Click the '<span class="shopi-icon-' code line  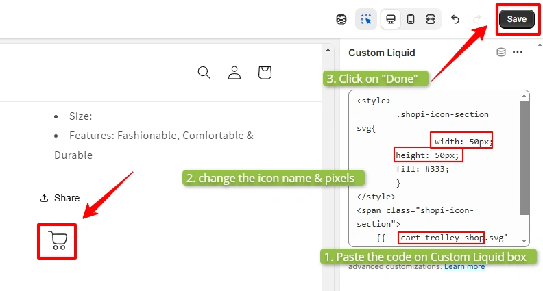pos(415,210)
